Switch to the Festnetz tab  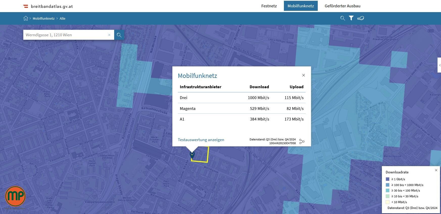269,6
